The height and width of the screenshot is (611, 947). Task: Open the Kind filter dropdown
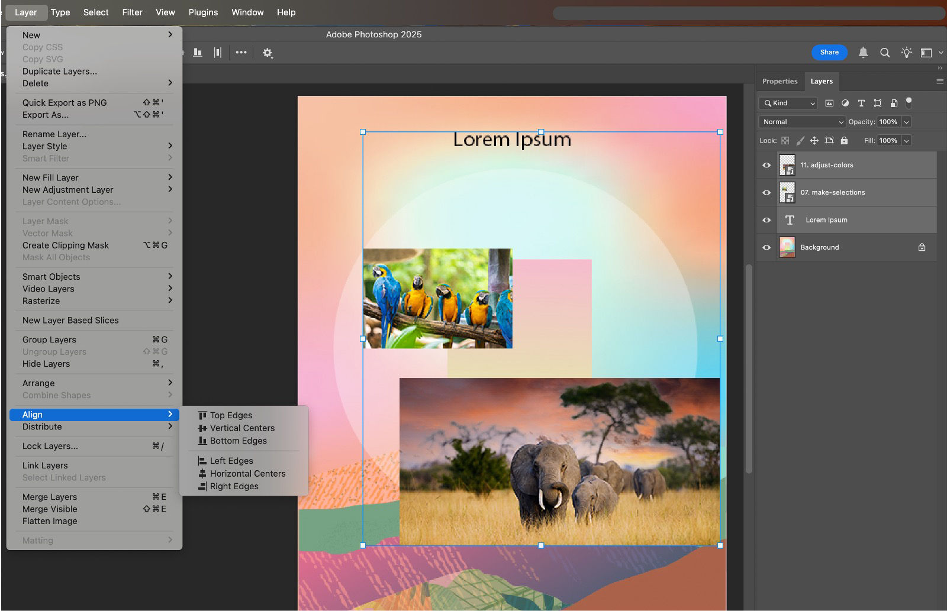tap(787, 103)
